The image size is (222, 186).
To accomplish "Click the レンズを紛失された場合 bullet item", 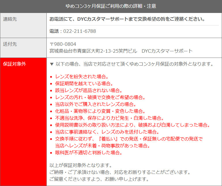I will point(82,77).
